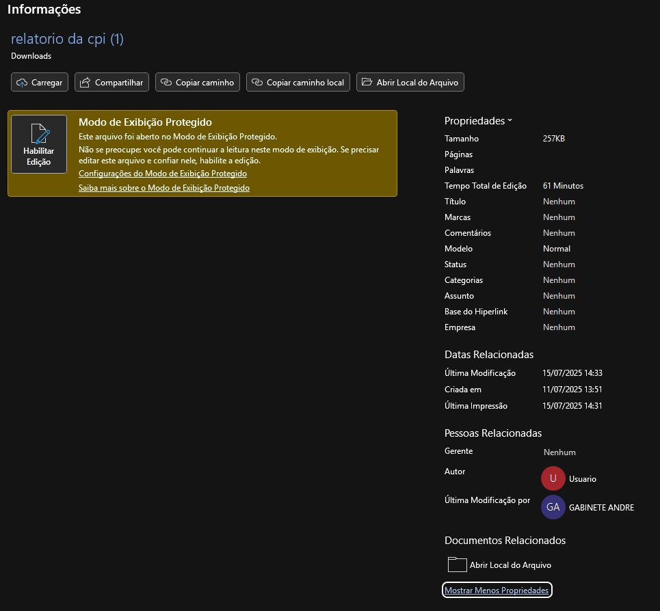Image resolution: width=660 pixels, height=611 pixels.
Task: Click the Compartilhar share icon
Action: 85,83
